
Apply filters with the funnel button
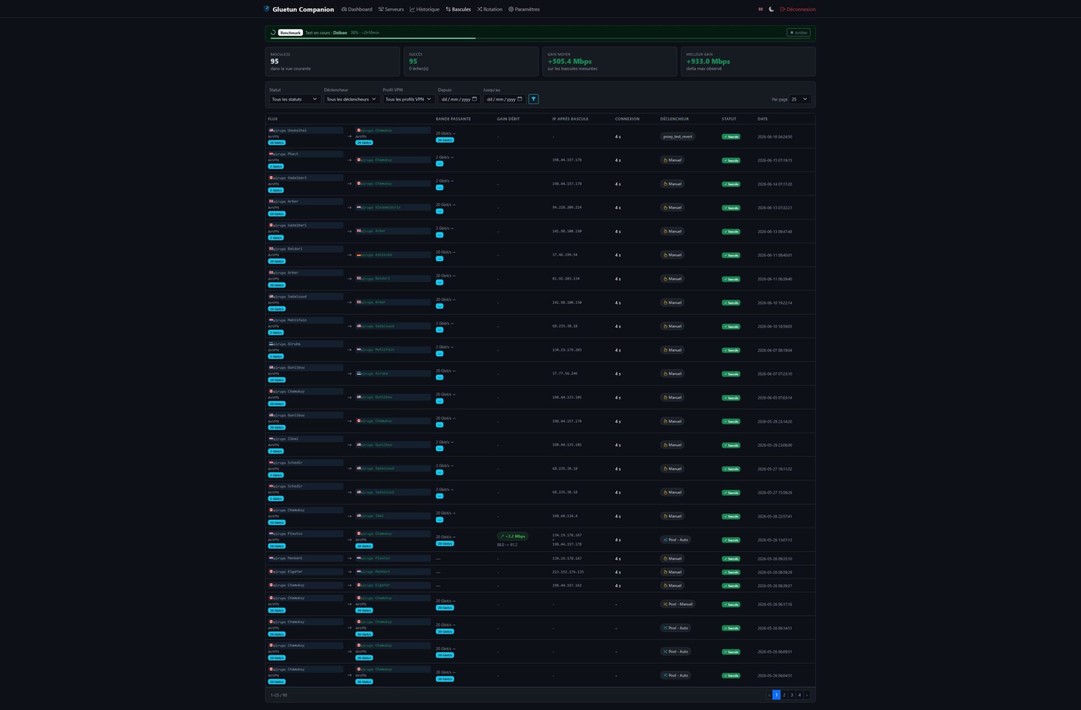(534, 99)
